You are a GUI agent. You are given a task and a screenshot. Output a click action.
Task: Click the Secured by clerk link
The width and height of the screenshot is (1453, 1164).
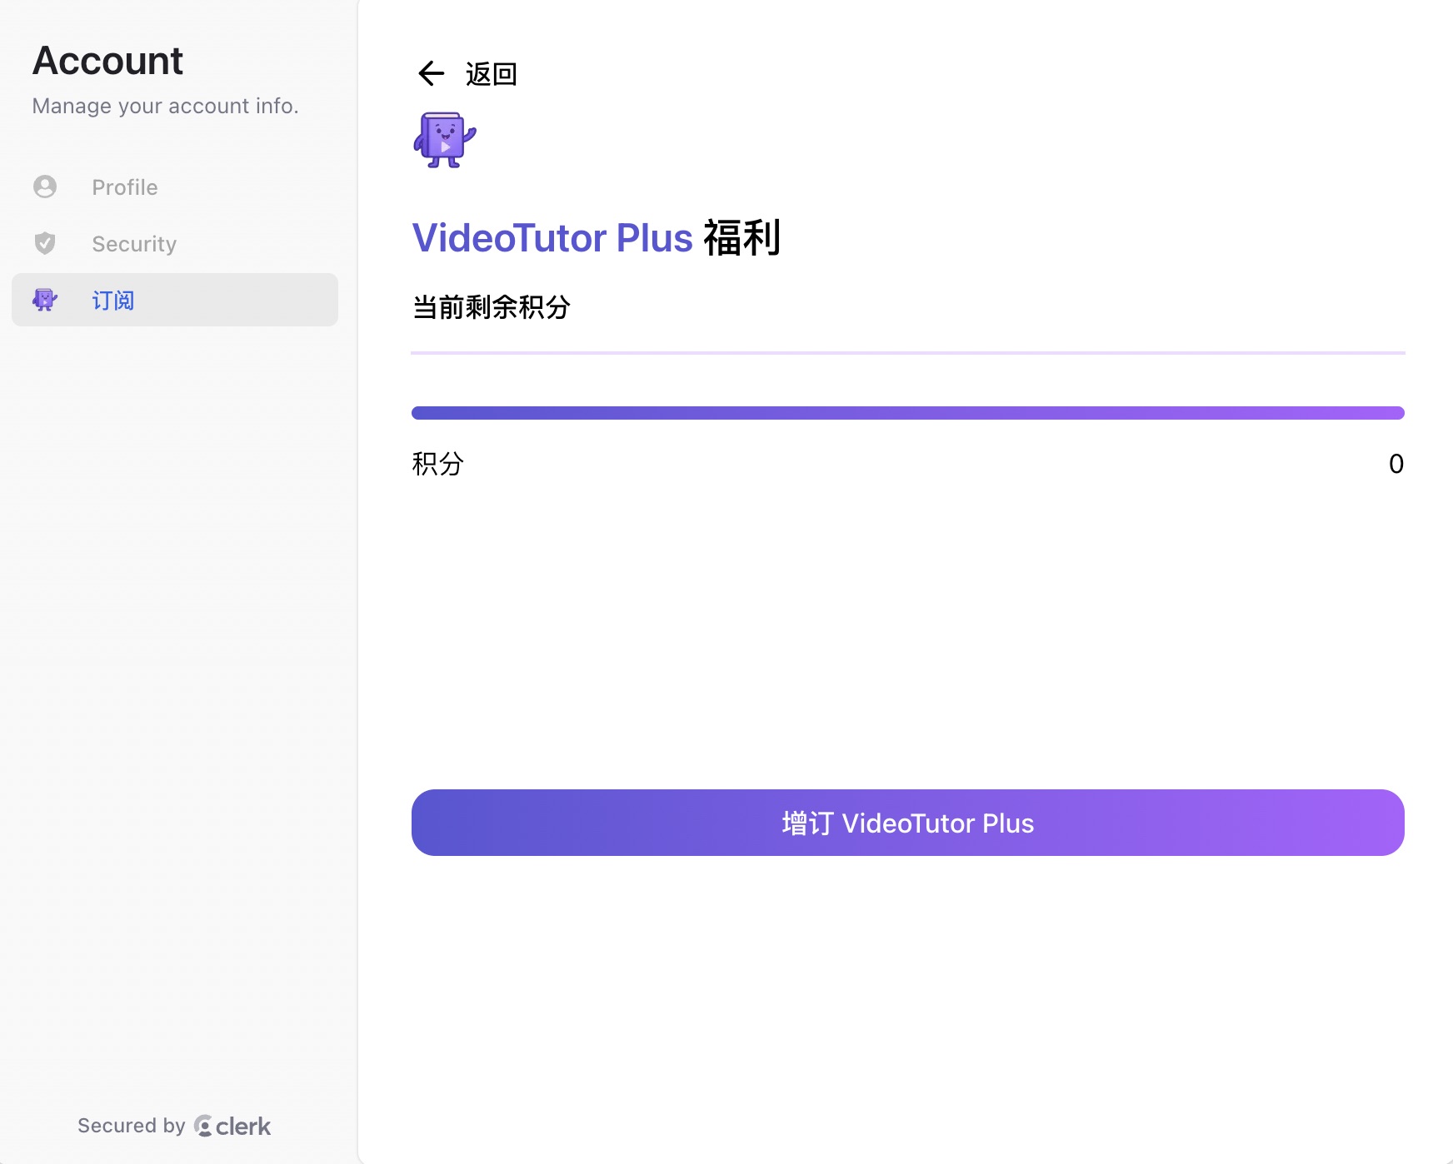[174, 1126]
